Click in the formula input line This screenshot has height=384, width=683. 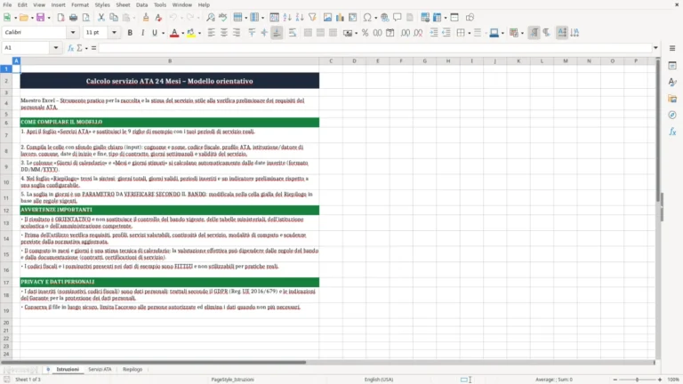coord(374,48)
